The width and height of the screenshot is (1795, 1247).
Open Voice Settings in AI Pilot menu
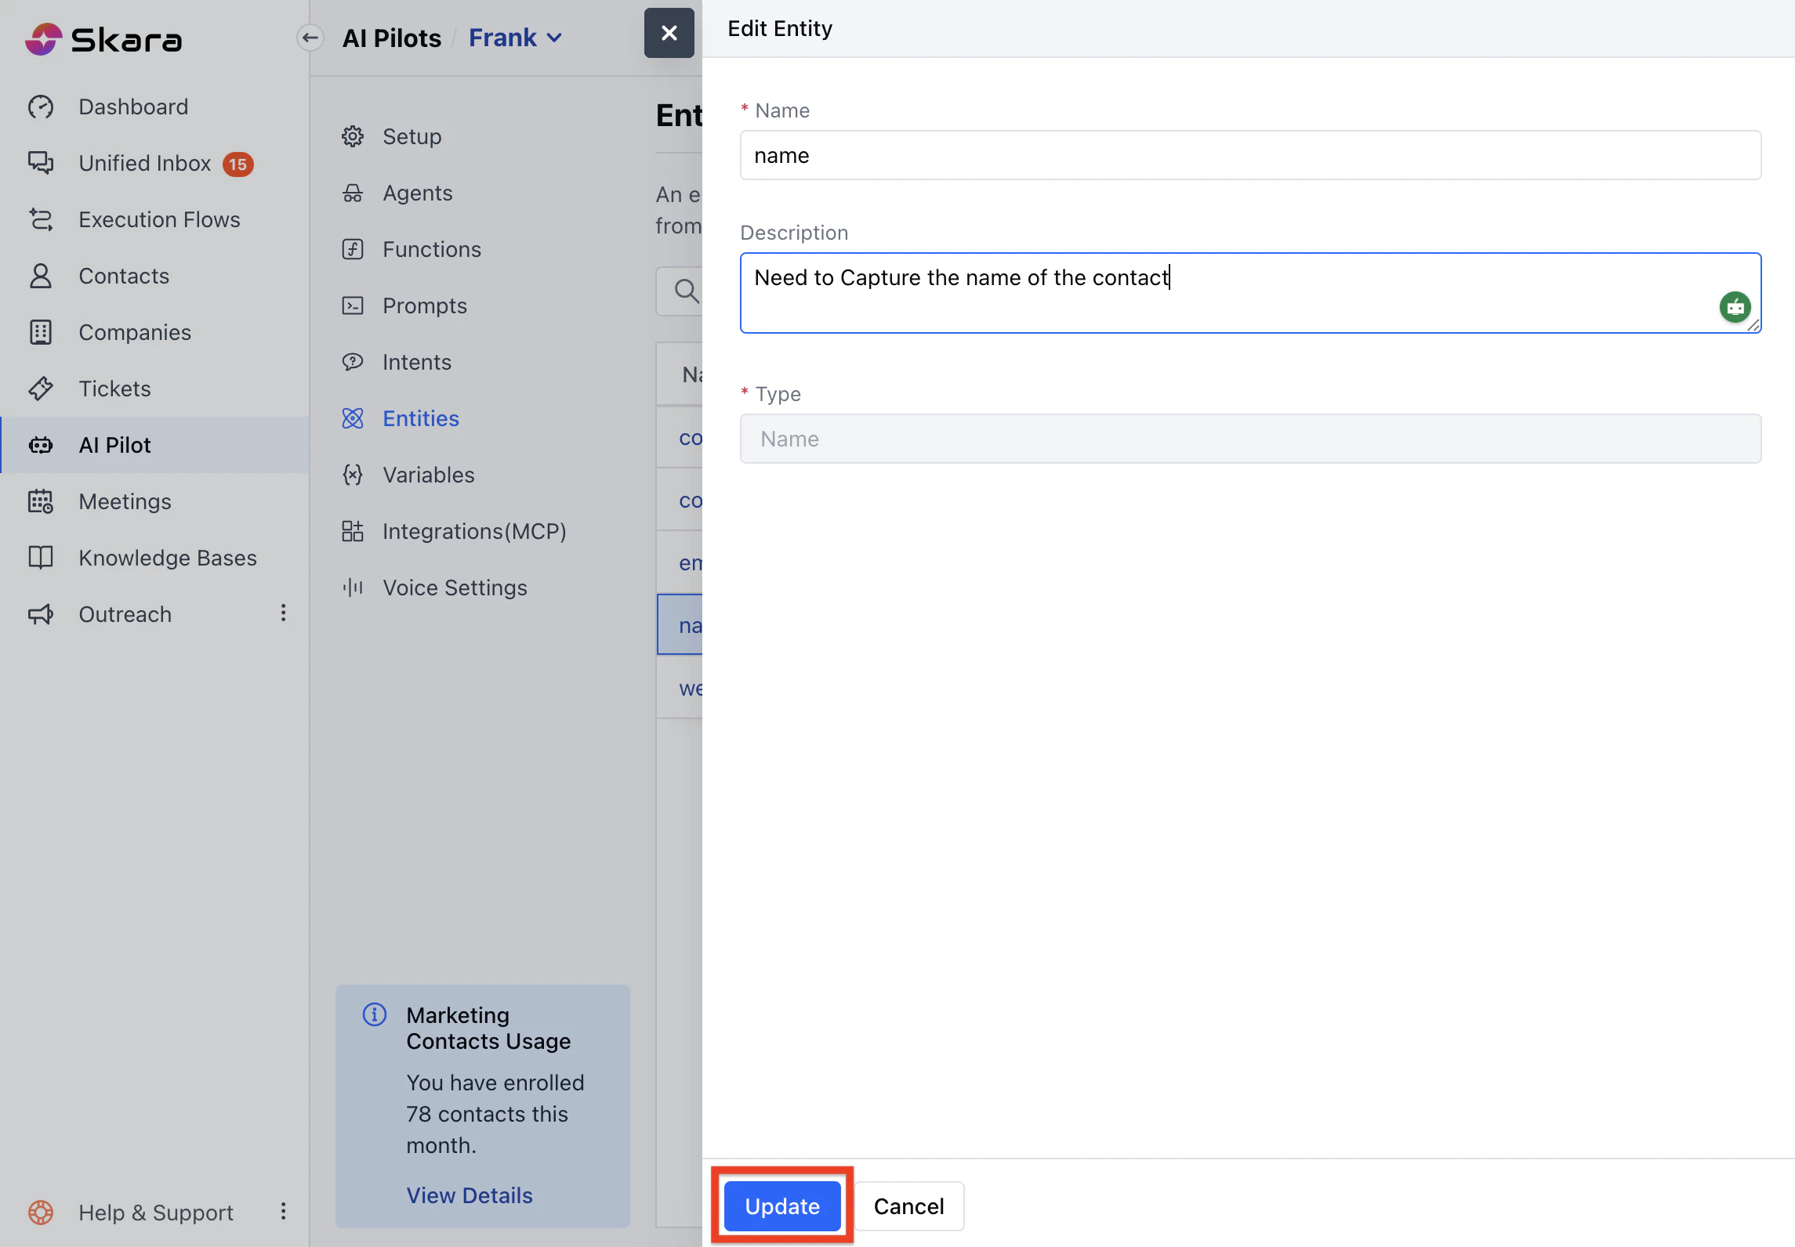tap(454, 587)
